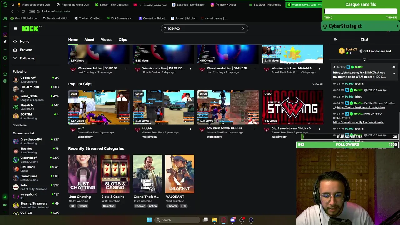Open the donation.donify.live link in chat
Viewport: 400px width, 225px height.
pos(358,122)
